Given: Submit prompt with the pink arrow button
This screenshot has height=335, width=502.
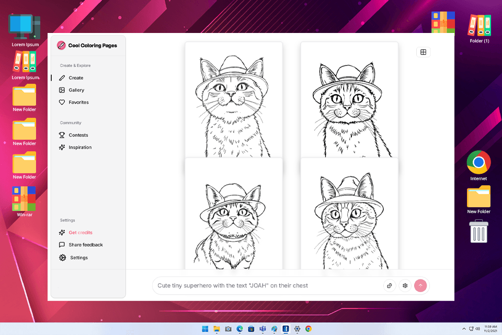Looking at the screenshot, I should (x=420, y=285).
